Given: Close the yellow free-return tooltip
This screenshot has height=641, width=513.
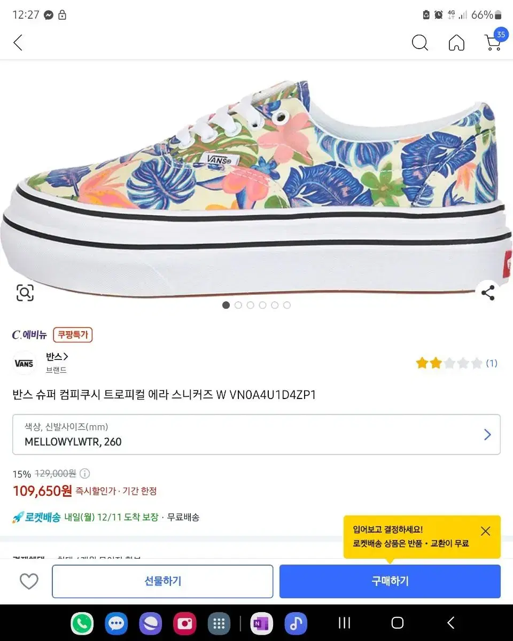Looking at the screenshot, I should [x=485, y=531].
